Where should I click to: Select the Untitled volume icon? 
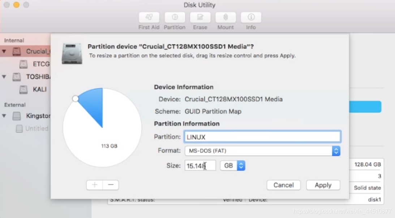(x=19, y=129)
